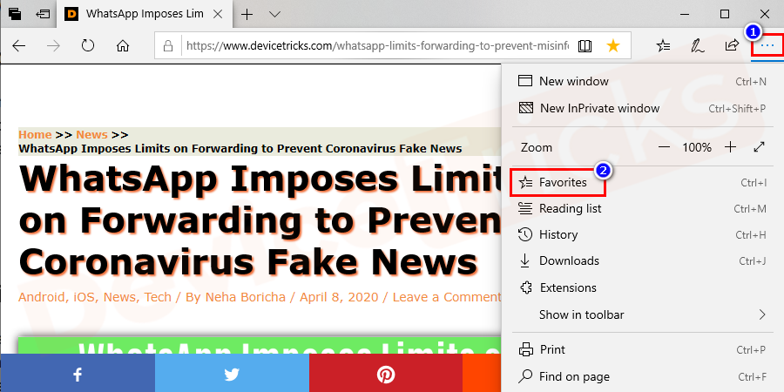The image size is (784, 392).
Task: Open the Android category link
Action: click(x=42, y=297)
